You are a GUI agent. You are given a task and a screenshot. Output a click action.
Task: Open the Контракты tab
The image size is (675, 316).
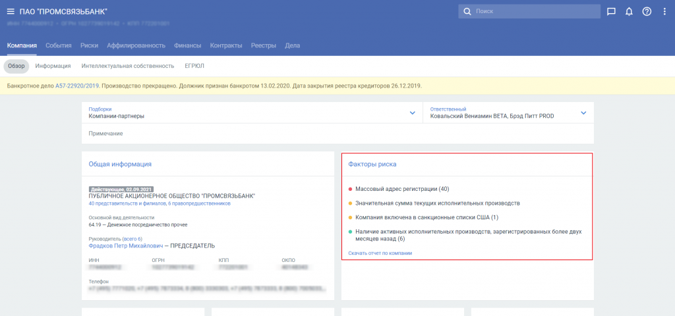226,45
